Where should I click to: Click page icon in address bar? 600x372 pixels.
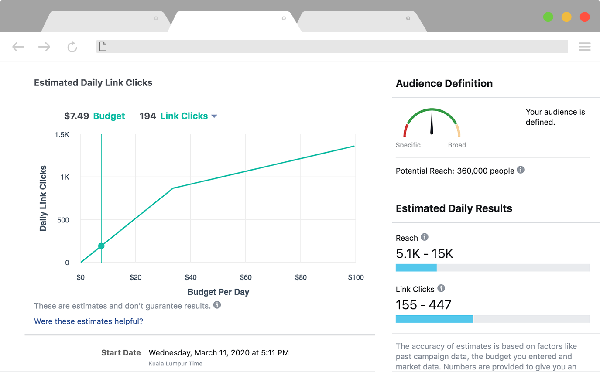click(103, 46)
